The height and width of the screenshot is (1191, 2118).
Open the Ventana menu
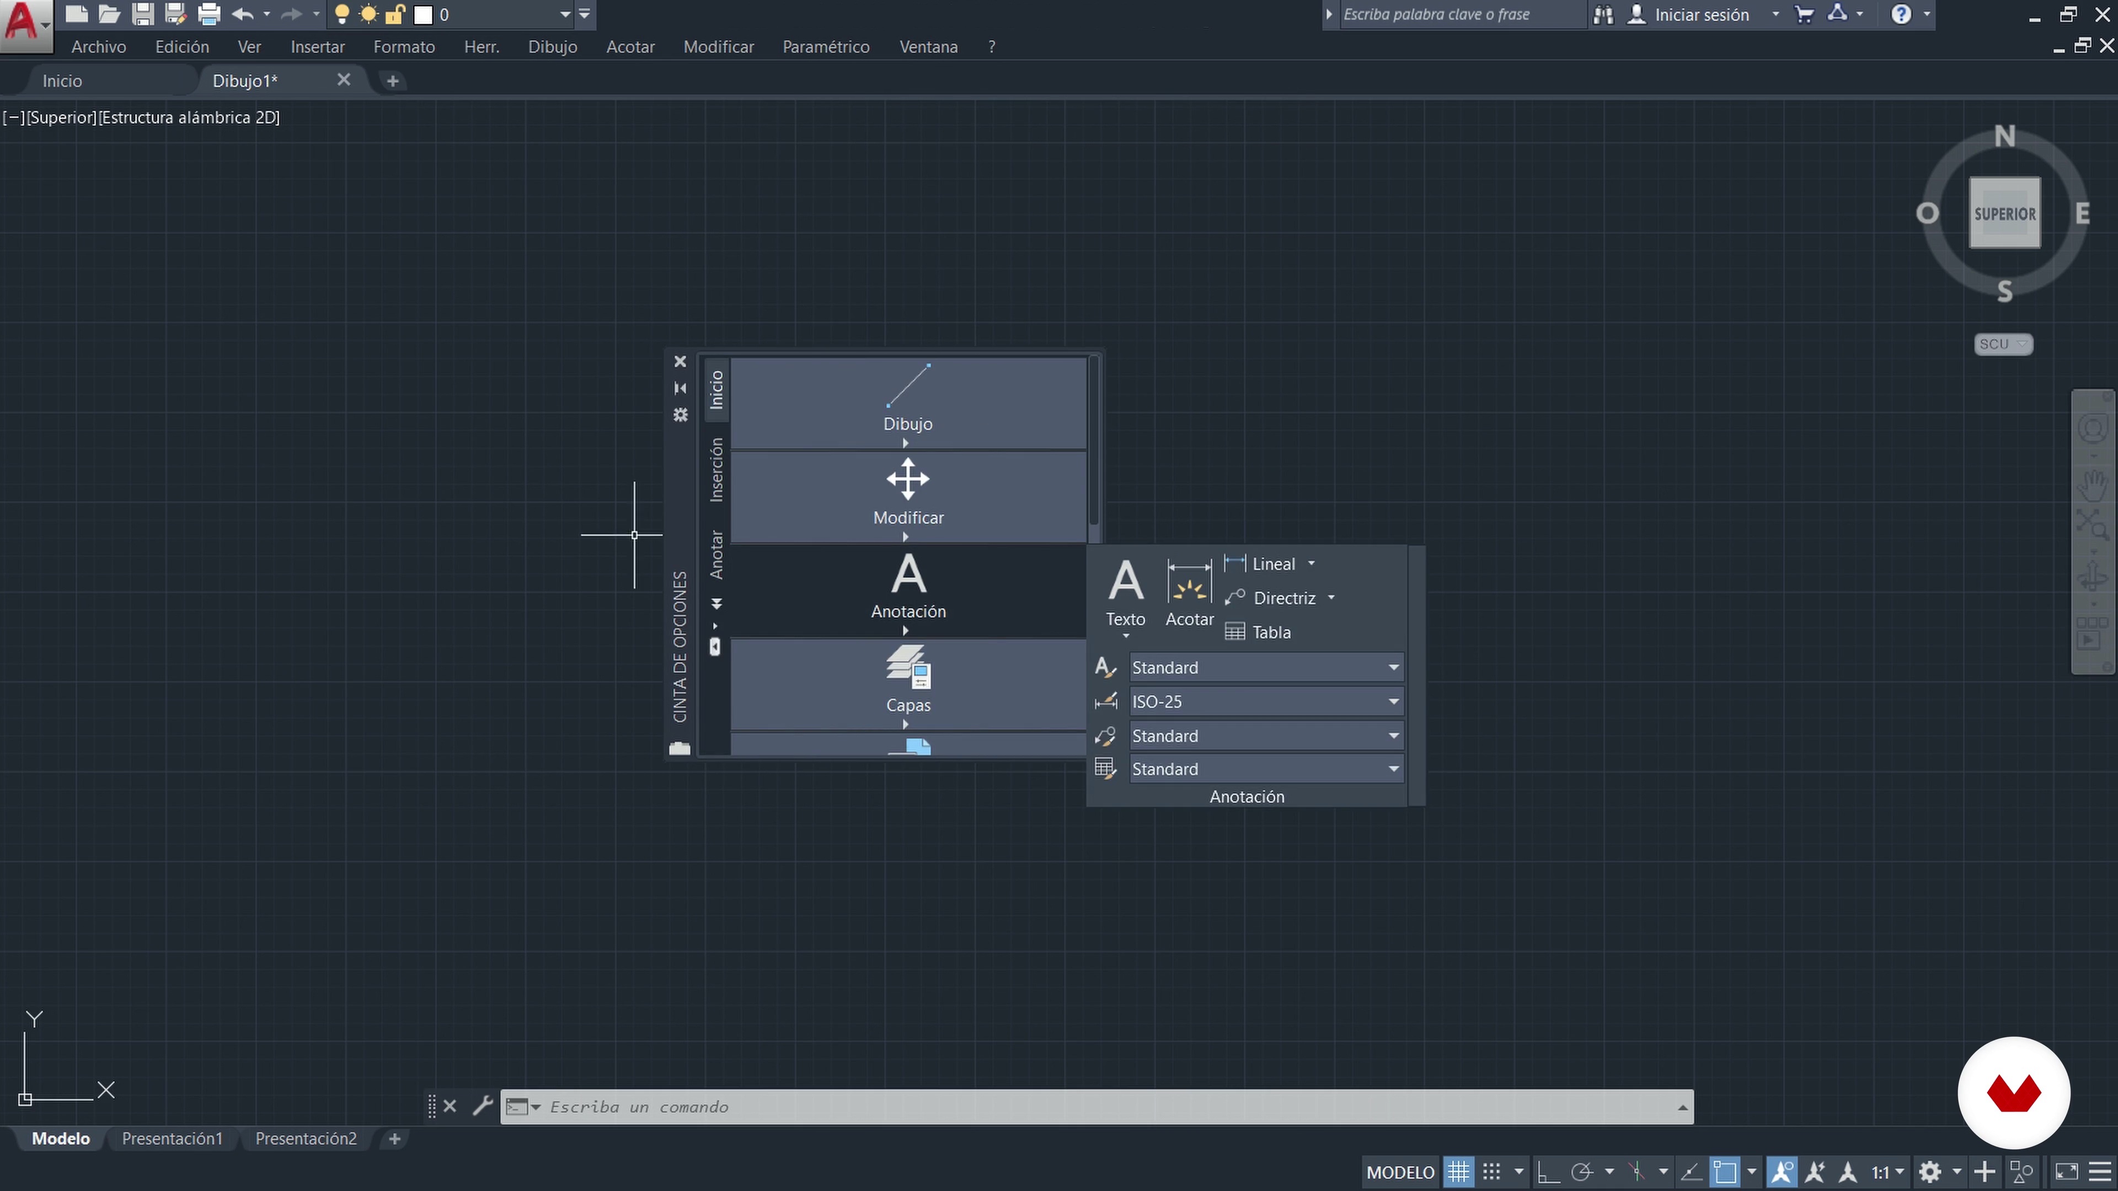click(x=928, y=47)
